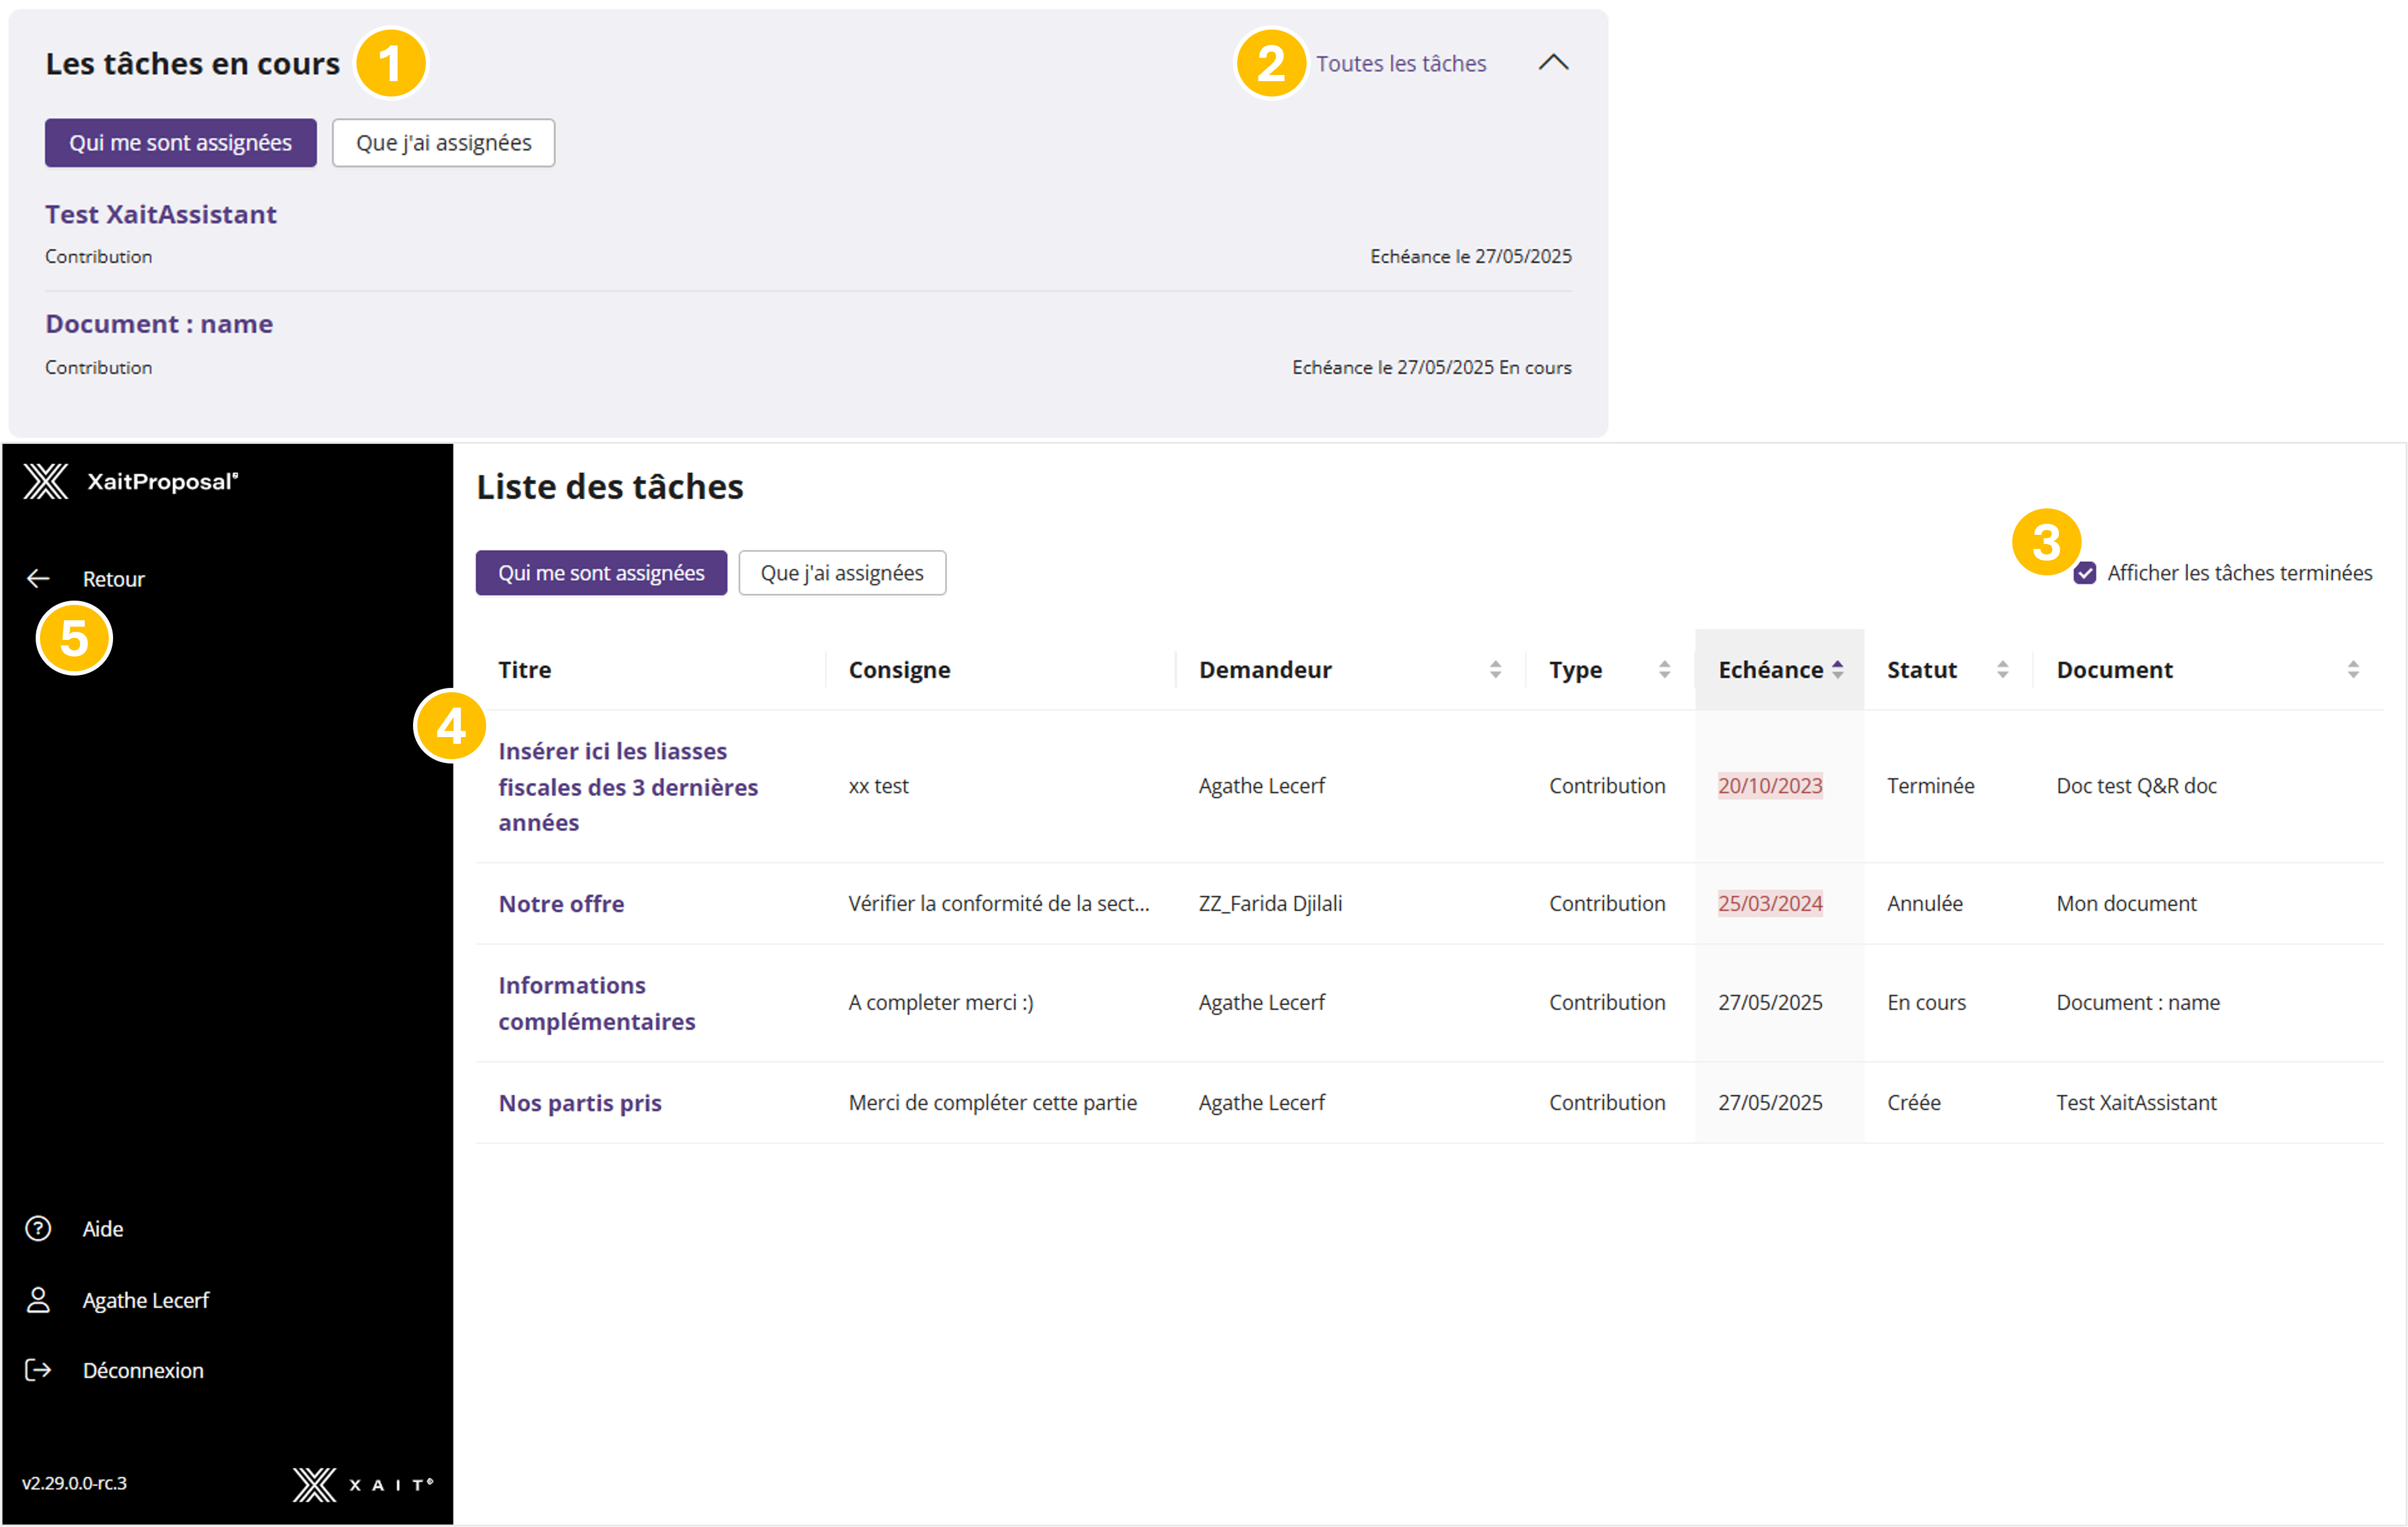The image size is (2408, 1527).
Task: Open the Toutes les tâches link
Action: 1400,64
